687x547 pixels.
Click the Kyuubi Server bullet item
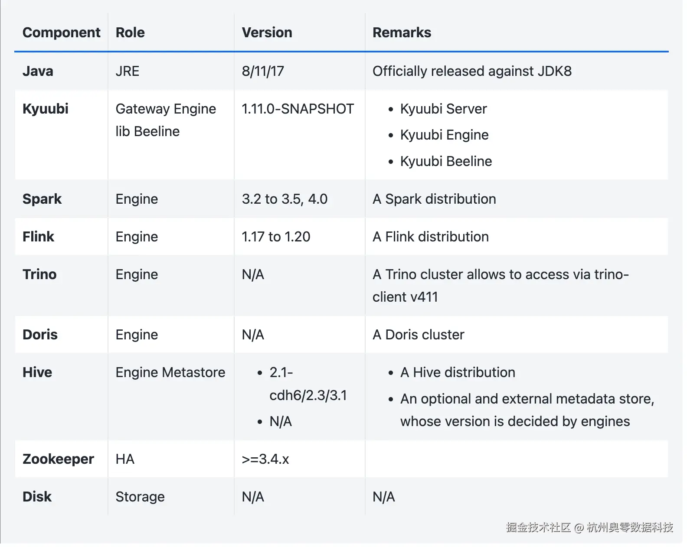pos(443,109)
